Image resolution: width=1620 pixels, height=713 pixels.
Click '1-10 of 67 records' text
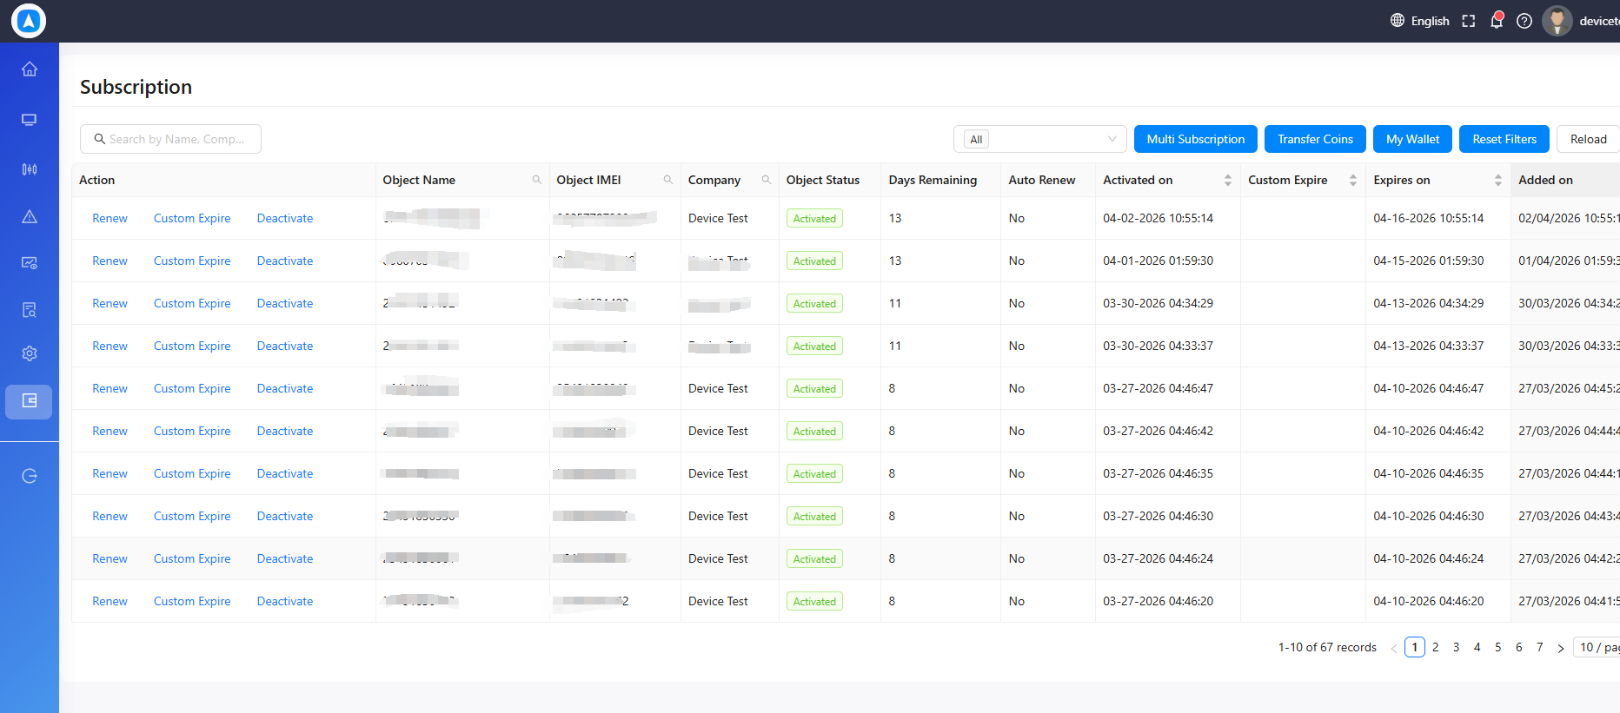click(1327, 647)
